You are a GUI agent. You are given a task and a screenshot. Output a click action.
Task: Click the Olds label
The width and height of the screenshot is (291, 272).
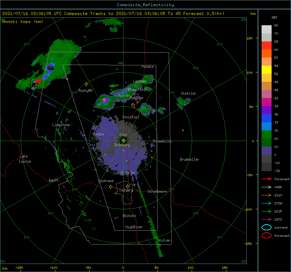pos(123,135)
